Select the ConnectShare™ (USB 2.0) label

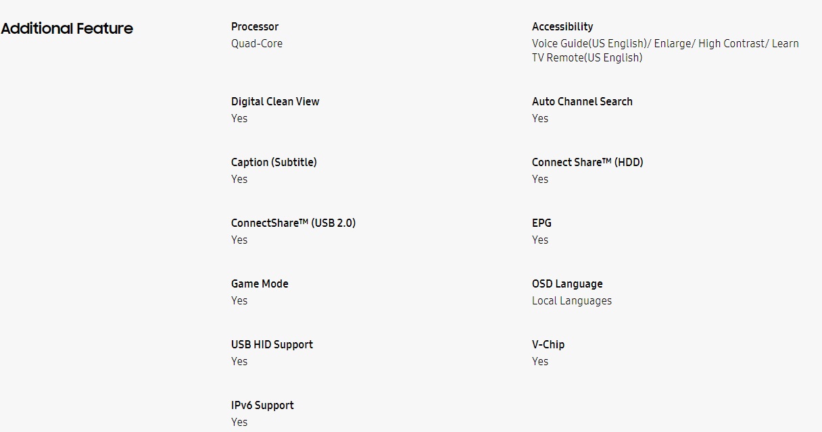click(x=293, y=223)
